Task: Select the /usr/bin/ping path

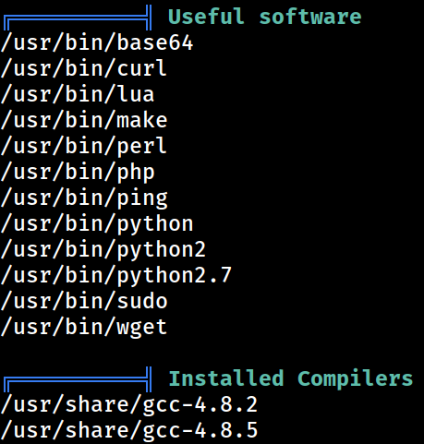Action: pos(84,198)
